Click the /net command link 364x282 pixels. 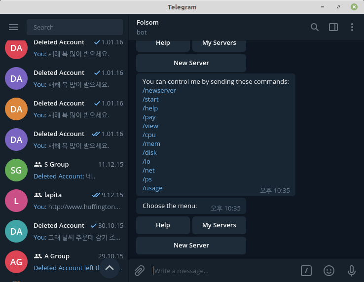click(x=148, y=171)
